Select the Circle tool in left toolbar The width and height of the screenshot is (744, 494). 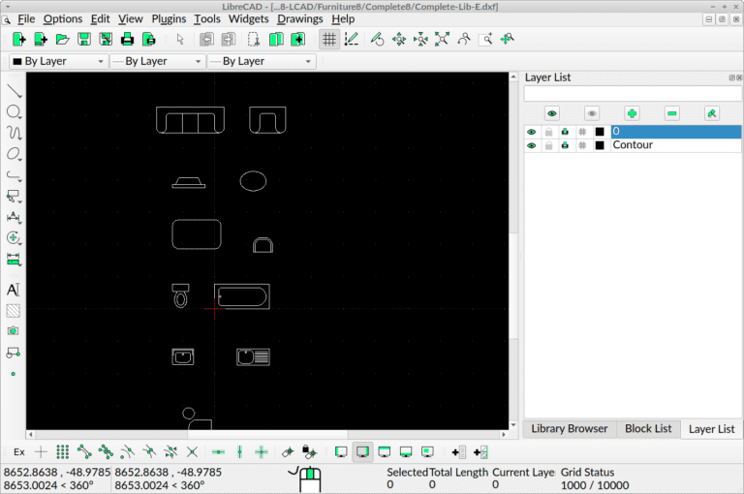coord(14,112)
